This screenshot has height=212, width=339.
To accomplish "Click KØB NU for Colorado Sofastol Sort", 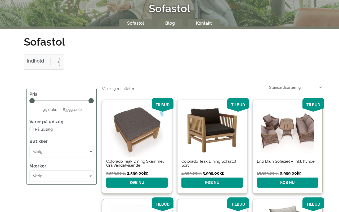I will 212,183.
